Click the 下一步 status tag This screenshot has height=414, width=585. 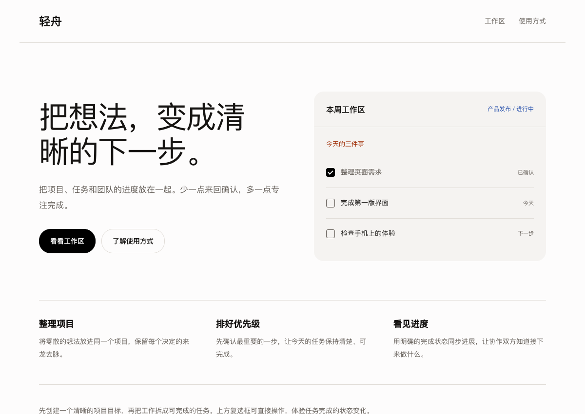[526, 234]
